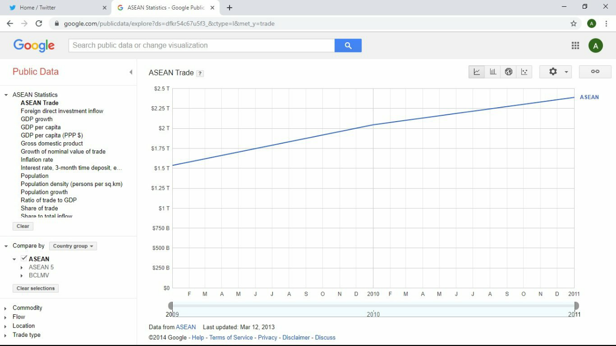Screen dimensions: 616x346
Task: Open the Discuss footer link
Action: pyautogui.click(x=325, y=338)
